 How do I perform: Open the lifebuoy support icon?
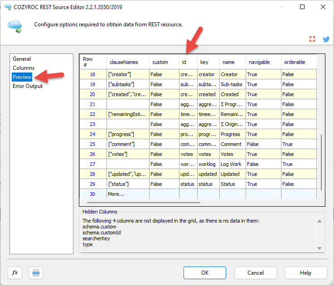pyautogui.click(x=312, y=39)
